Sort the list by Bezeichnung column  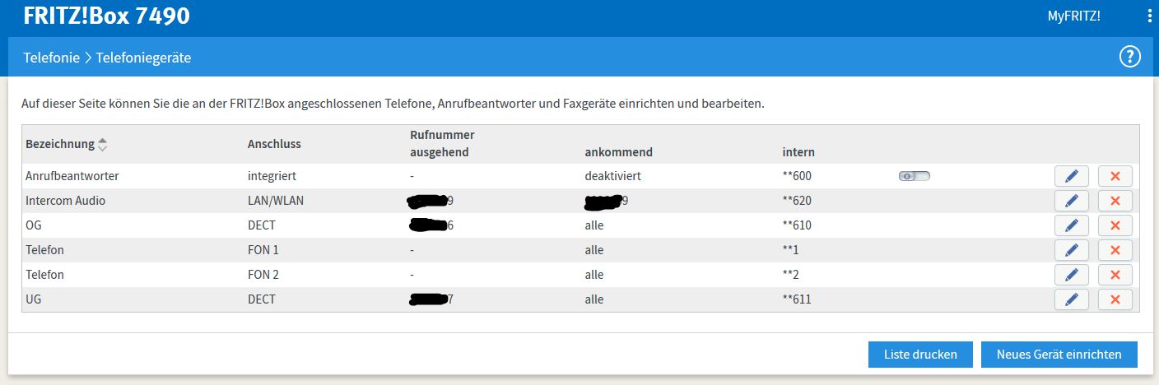point(102,144)
